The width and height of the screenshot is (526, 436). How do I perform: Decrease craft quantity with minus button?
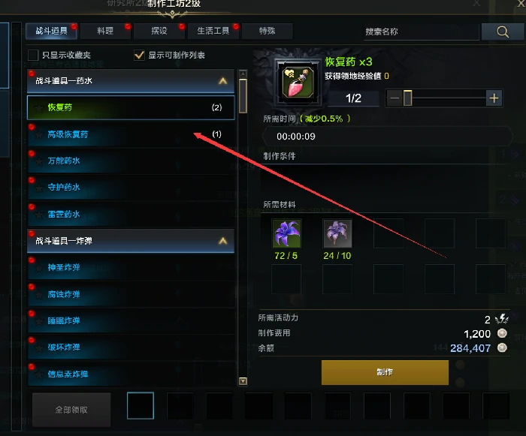394,98
